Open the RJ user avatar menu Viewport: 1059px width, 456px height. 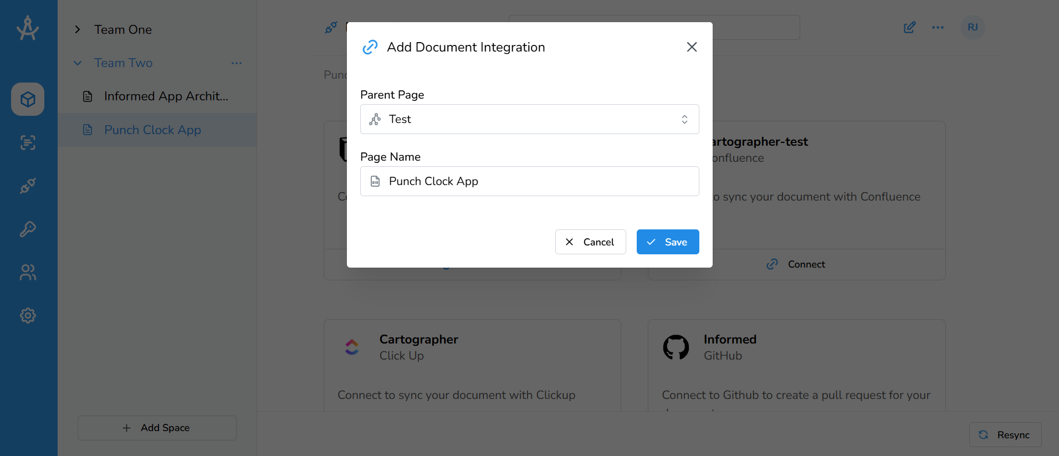(x=973, y=27)
